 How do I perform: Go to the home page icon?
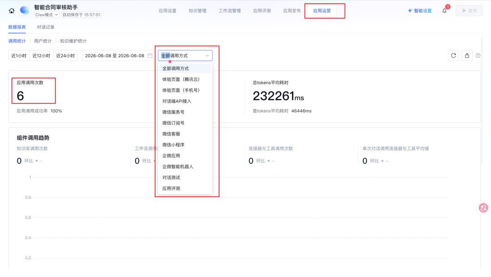click(11, 10)
